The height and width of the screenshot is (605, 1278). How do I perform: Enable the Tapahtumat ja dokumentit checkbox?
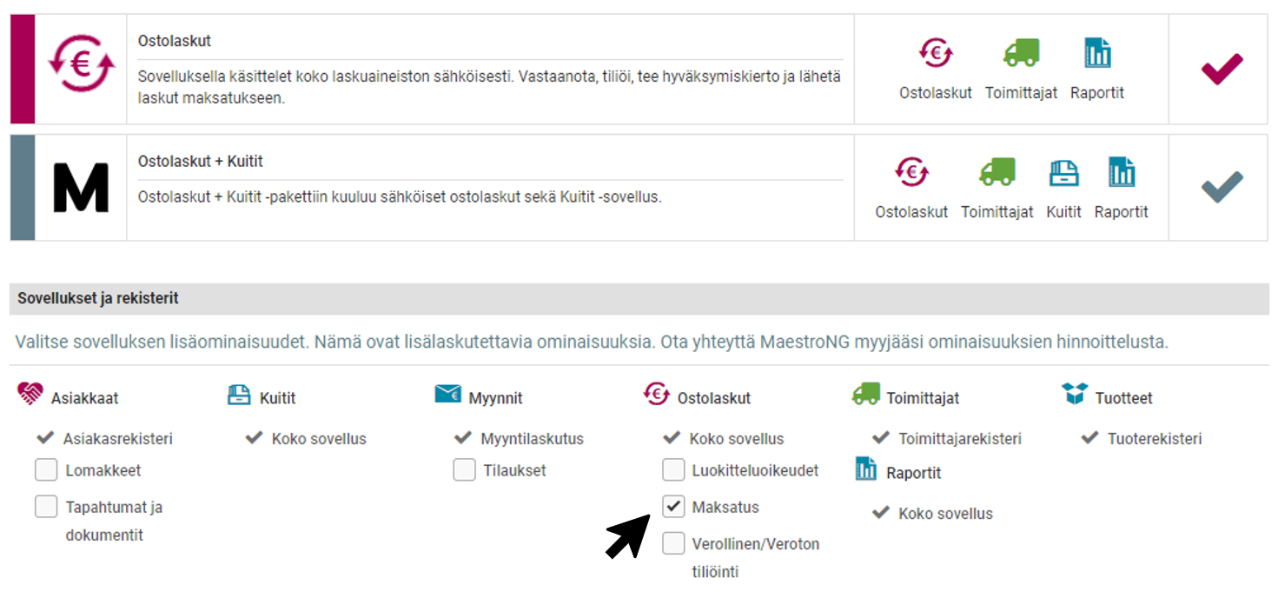(46, 507)
